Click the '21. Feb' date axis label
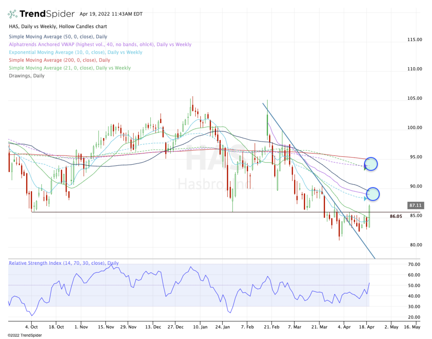 tap(271, 327)
